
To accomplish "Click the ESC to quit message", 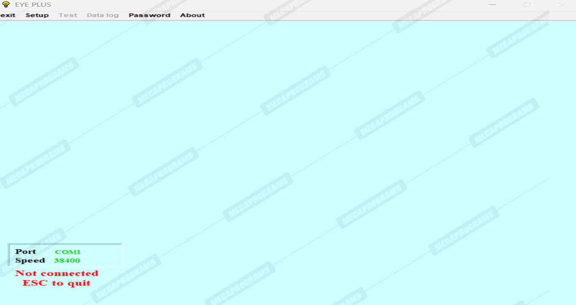I will [57, 283].
